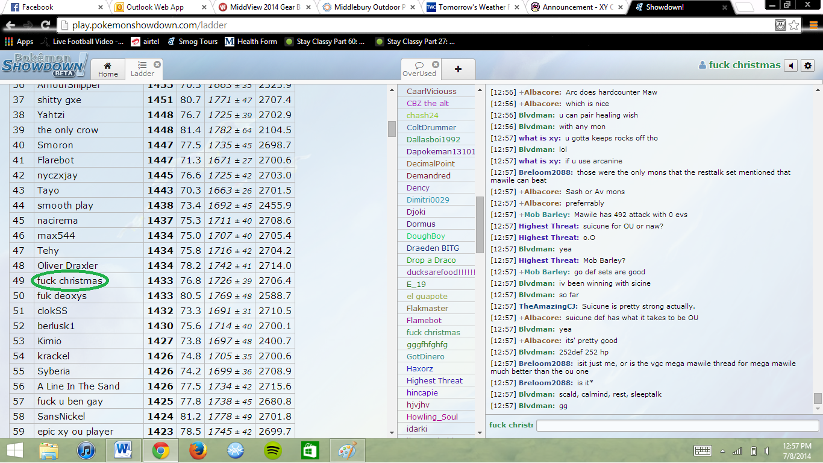
Task: Open Stay Classy Part 60 bookmark
Action: [x=325, y=42]
